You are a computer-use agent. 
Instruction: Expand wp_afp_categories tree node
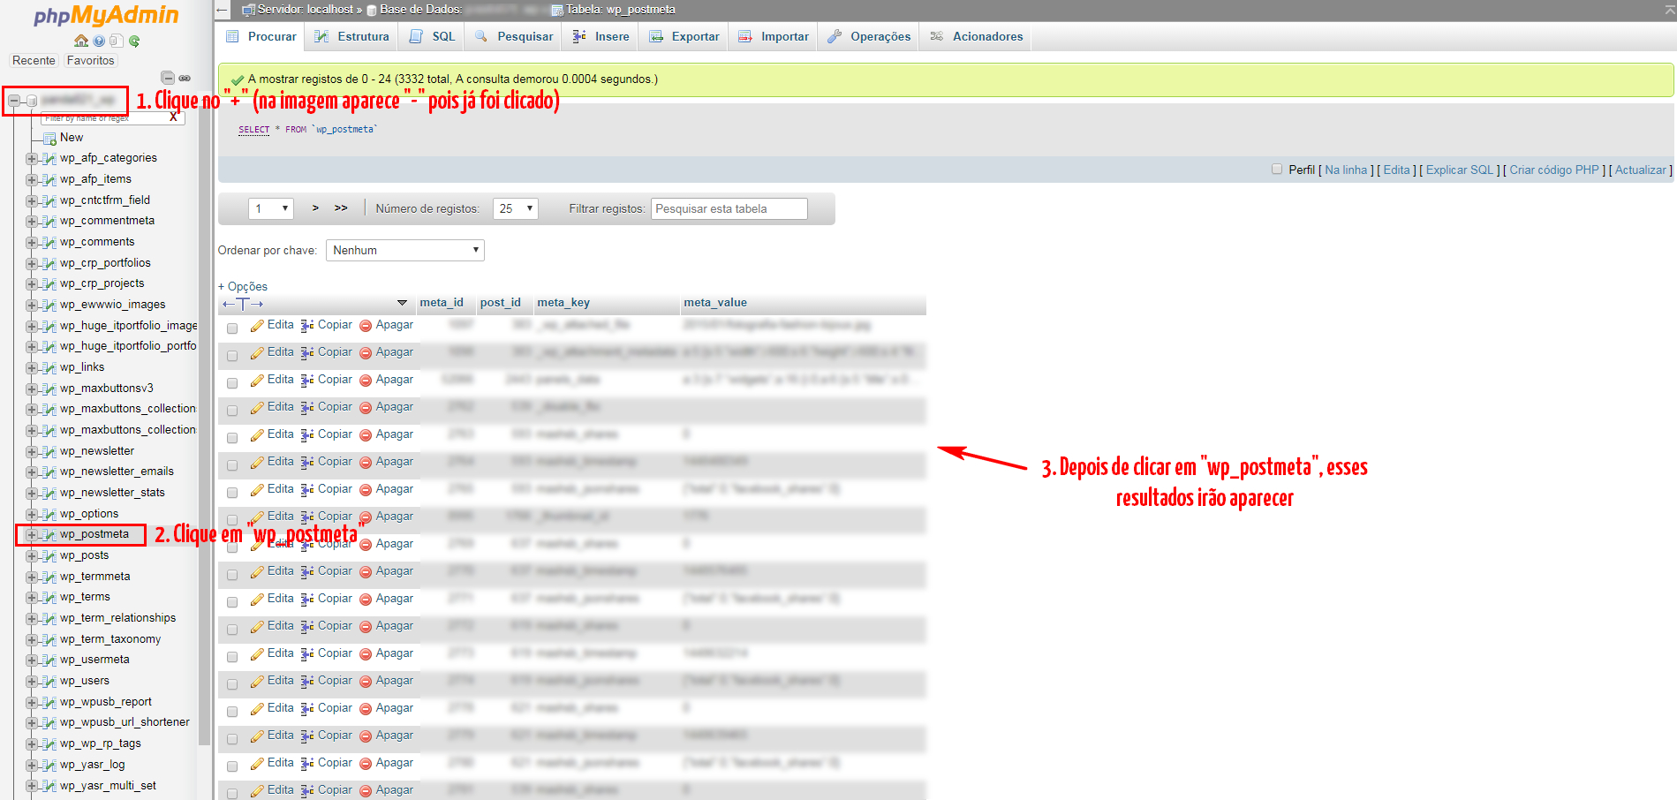32,159
